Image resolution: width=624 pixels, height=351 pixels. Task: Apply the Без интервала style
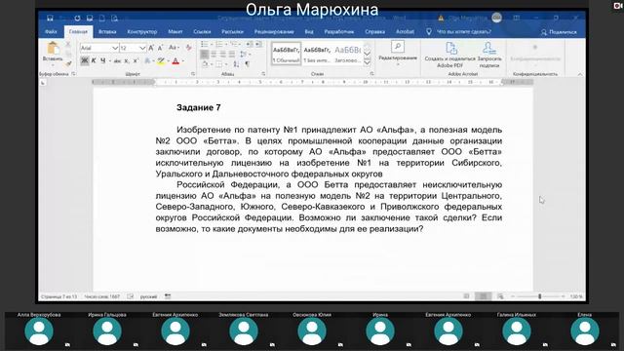coord(317,54)
